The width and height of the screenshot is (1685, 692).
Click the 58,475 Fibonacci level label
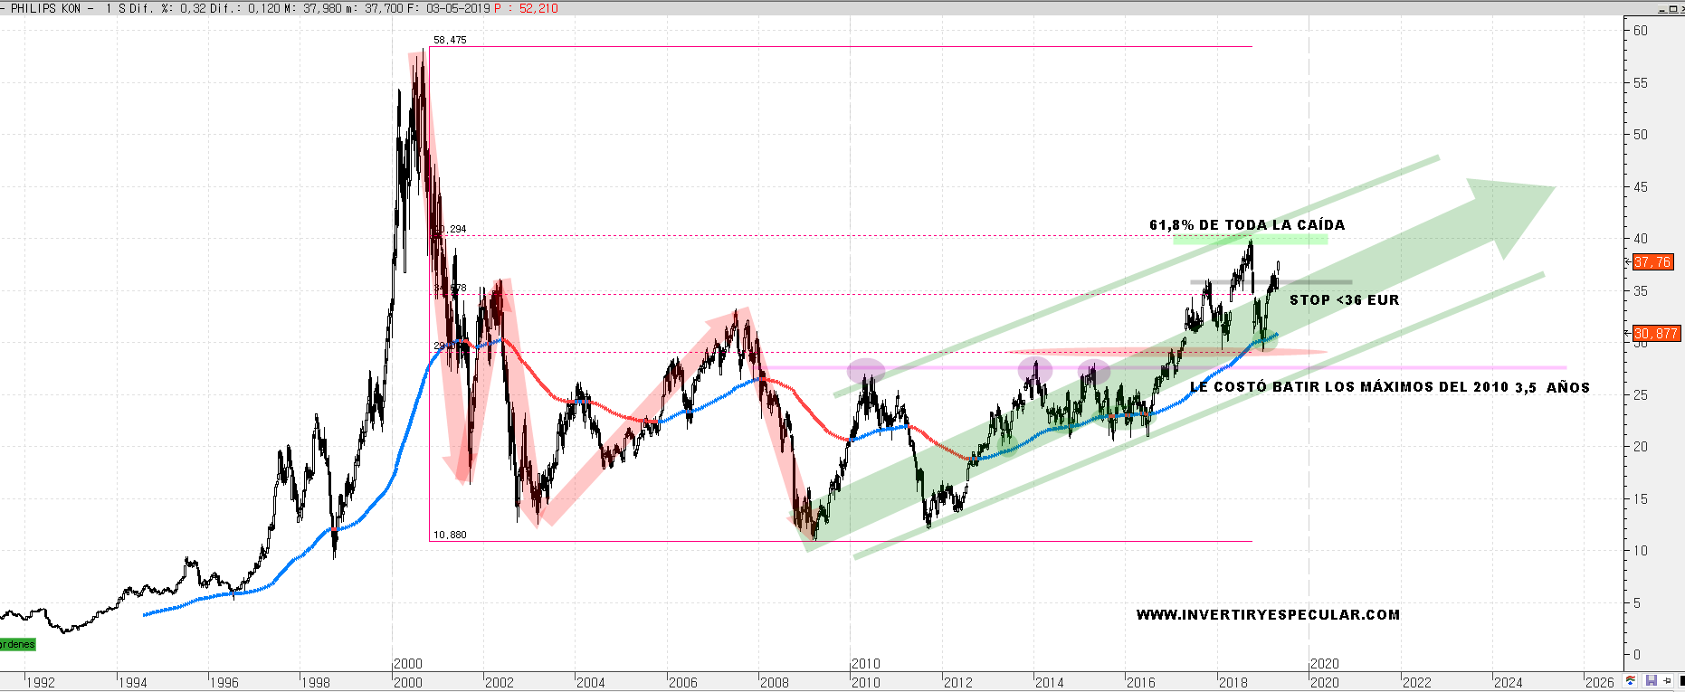pyautogui.click(x=450, y=41)
